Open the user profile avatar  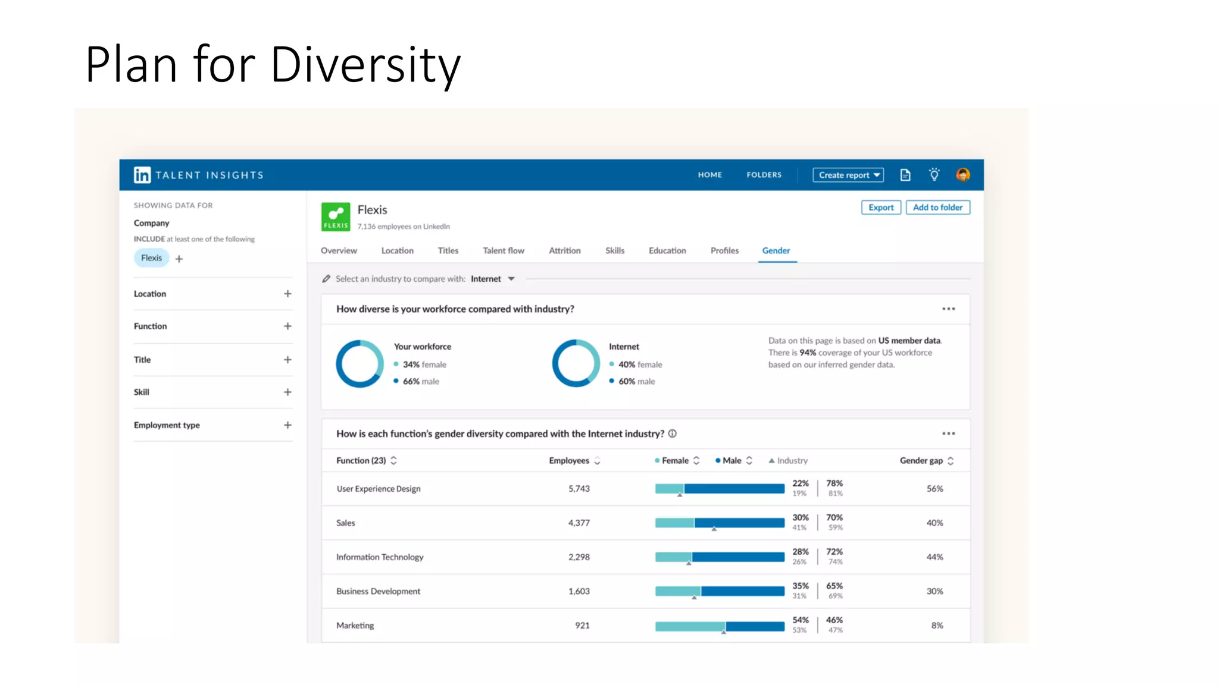click(962, 175)
